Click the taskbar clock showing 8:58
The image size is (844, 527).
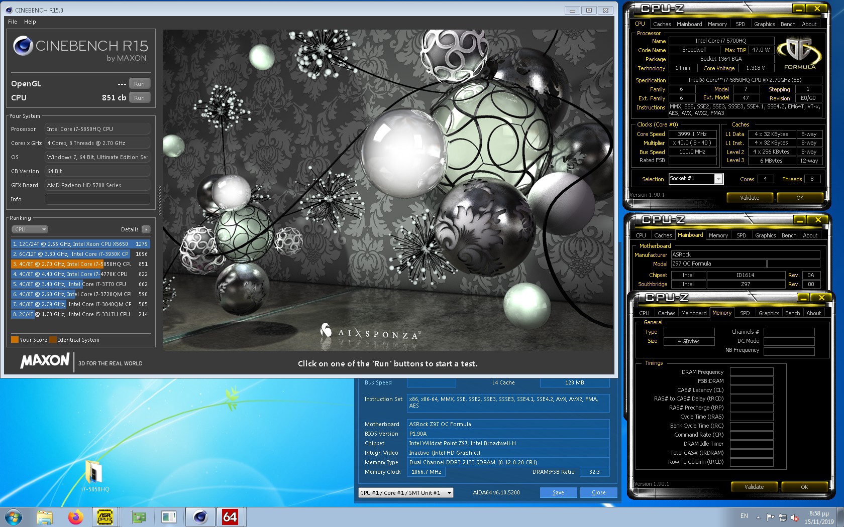pos(819,517)
